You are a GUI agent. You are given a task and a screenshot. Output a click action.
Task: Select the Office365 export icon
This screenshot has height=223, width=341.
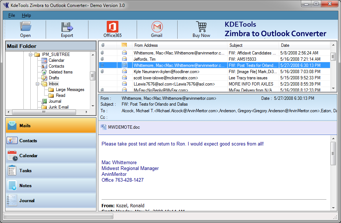point(113,27)
